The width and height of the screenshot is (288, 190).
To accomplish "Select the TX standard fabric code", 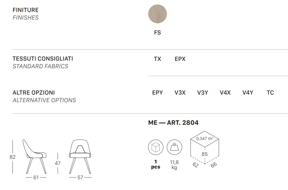I will pos(157,59).
